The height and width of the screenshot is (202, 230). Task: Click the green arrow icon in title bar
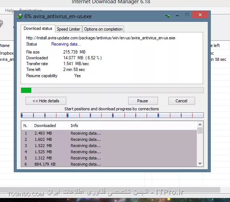click(167, 16)
